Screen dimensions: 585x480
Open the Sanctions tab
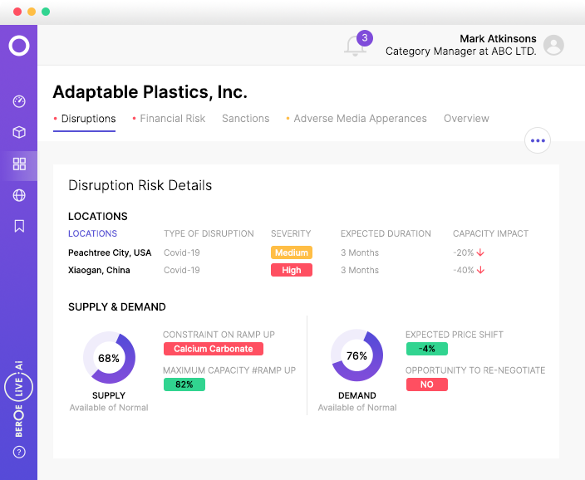pyautogui.click(x=245, y=119)
